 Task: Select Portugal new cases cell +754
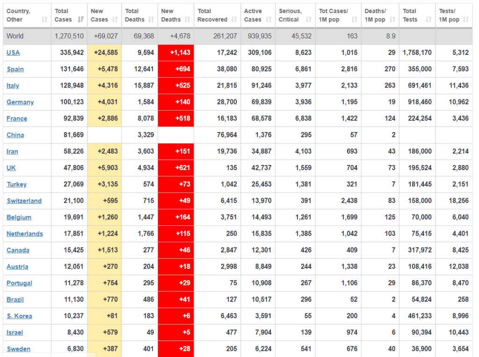click(x=104, y=283)
